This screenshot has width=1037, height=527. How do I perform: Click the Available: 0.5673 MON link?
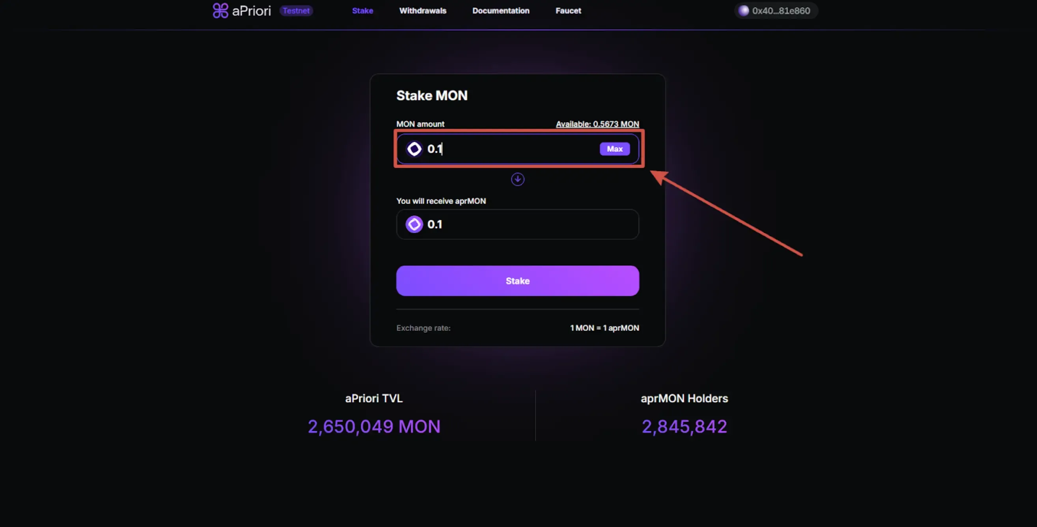(597, 124)
